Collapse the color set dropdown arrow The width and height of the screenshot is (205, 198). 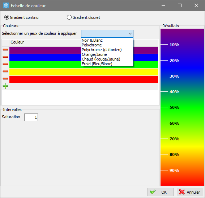coord(130,34)
